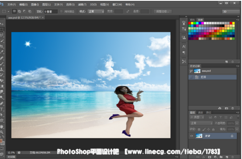Click create new layer icon
The height and width of the screenshot is (159, 242).
[227, 157]
